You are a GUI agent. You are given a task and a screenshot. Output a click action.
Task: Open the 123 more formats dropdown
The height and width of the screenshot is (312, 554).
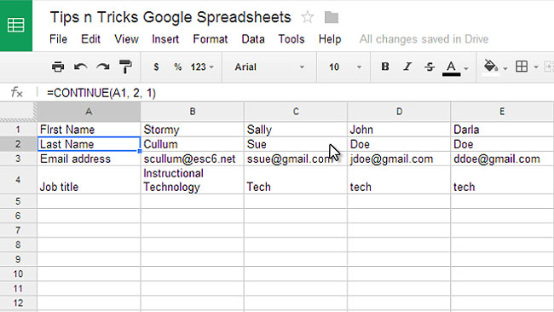point(202,66)
